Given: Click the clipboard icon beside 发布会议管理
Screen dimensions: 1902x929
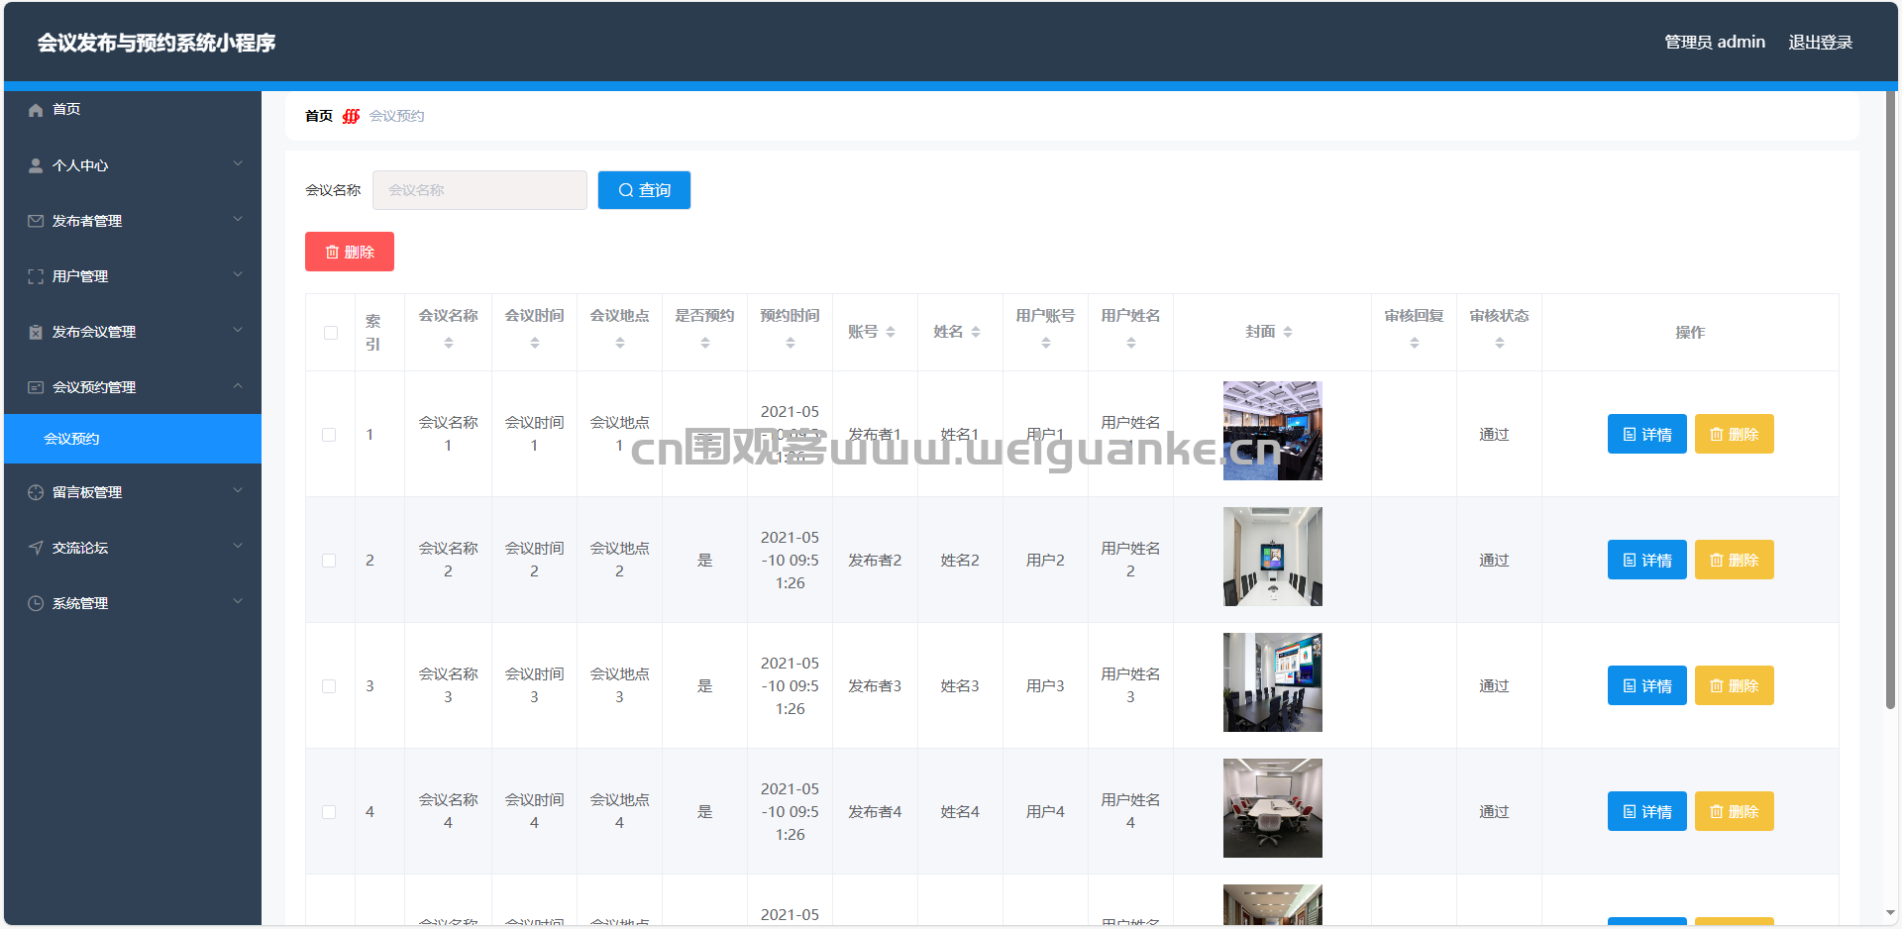Looking at the screenshot, I should pyautogui.click(x=36, y=332).
